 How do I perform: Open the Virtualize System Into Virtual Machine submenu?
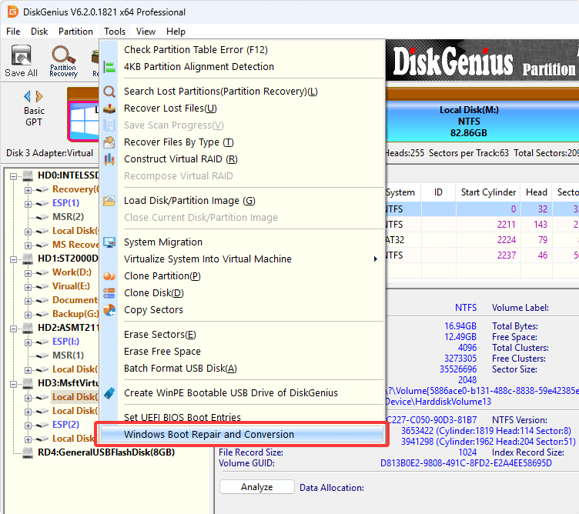point(243,259)
